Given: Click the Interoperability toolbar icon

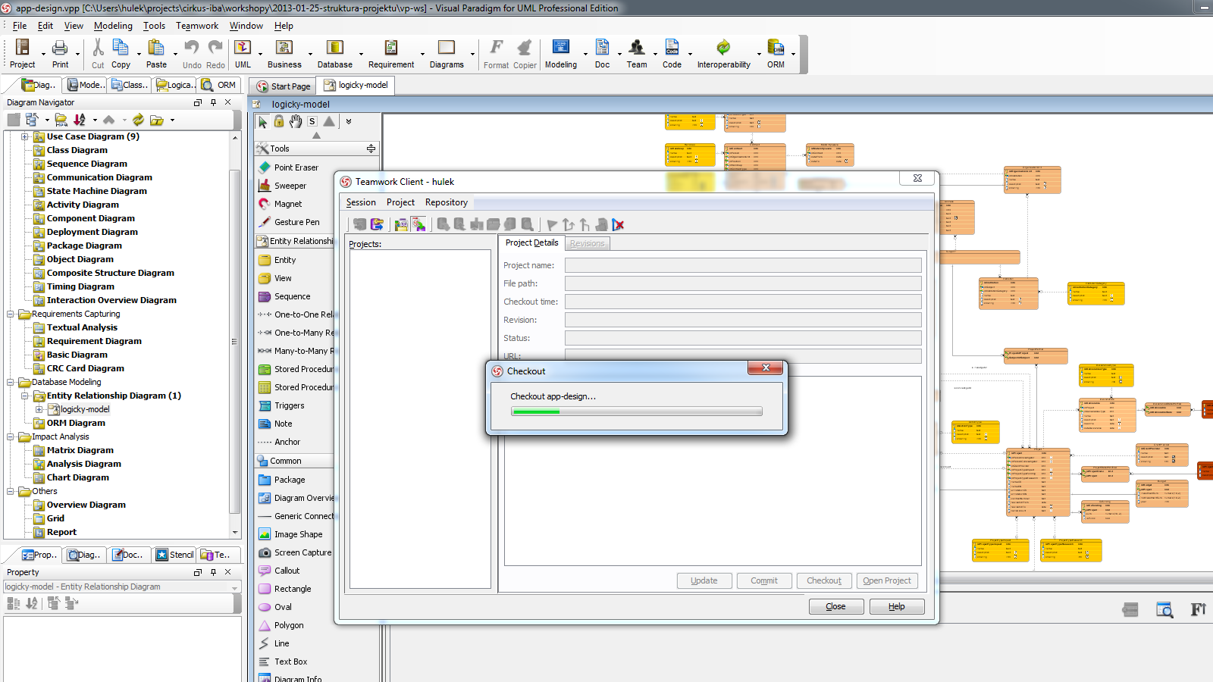Looking at the screenshot, I should pyautogui.click(x=723, y=53).
